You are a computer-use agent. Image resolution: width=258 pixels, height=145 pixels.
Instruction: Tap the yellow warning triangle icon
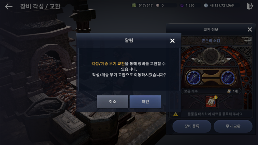pyautogui.click(x=175, y=114)
